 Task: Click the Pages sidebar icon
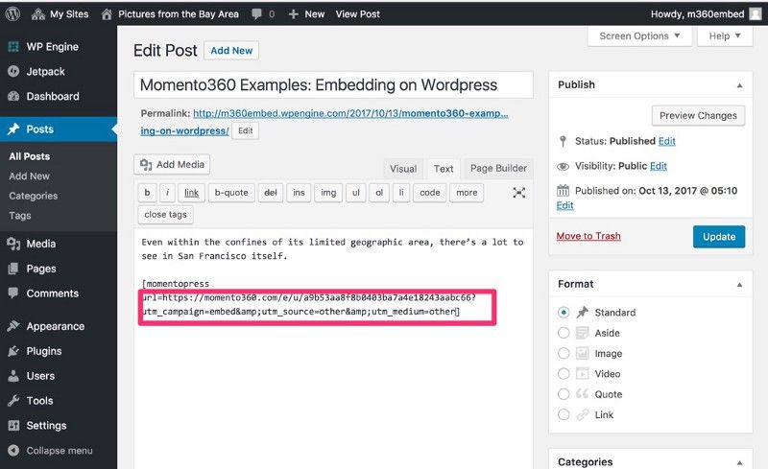13,269
